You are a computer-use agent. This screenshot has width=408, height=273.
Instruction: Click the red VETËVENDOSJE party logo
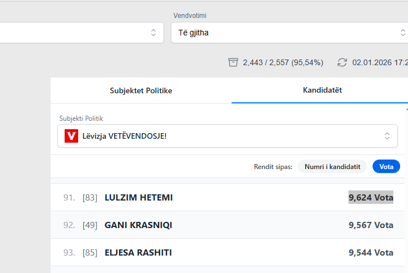(x=71, y=136)
